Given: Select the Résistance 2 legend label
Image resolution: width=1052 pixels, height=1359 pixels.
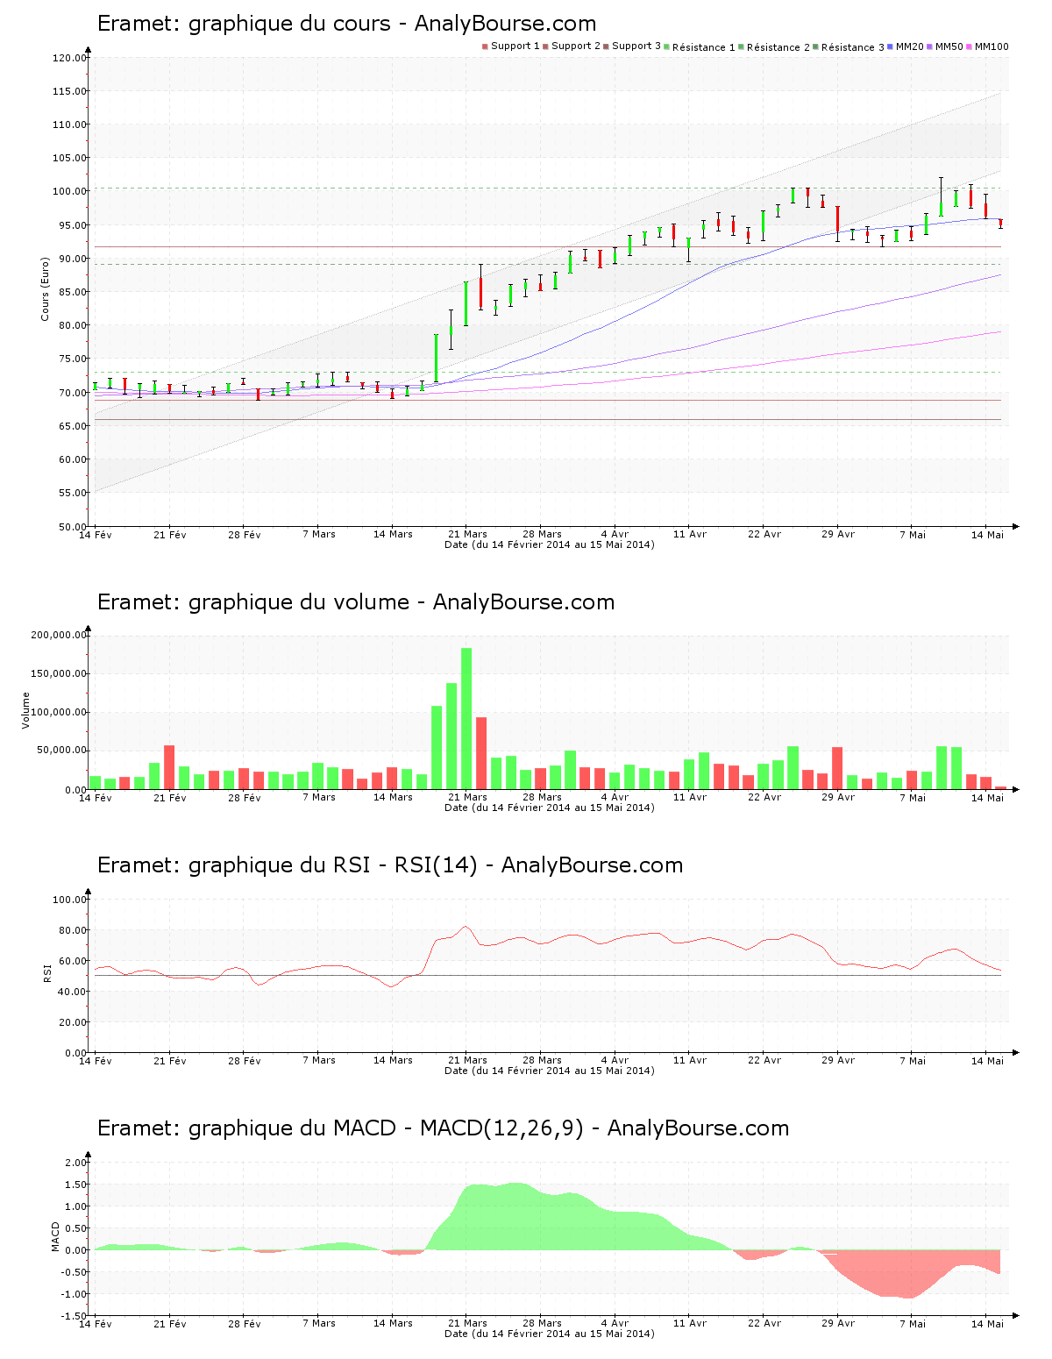Looking at the screenshot, I should coord(778,47).
